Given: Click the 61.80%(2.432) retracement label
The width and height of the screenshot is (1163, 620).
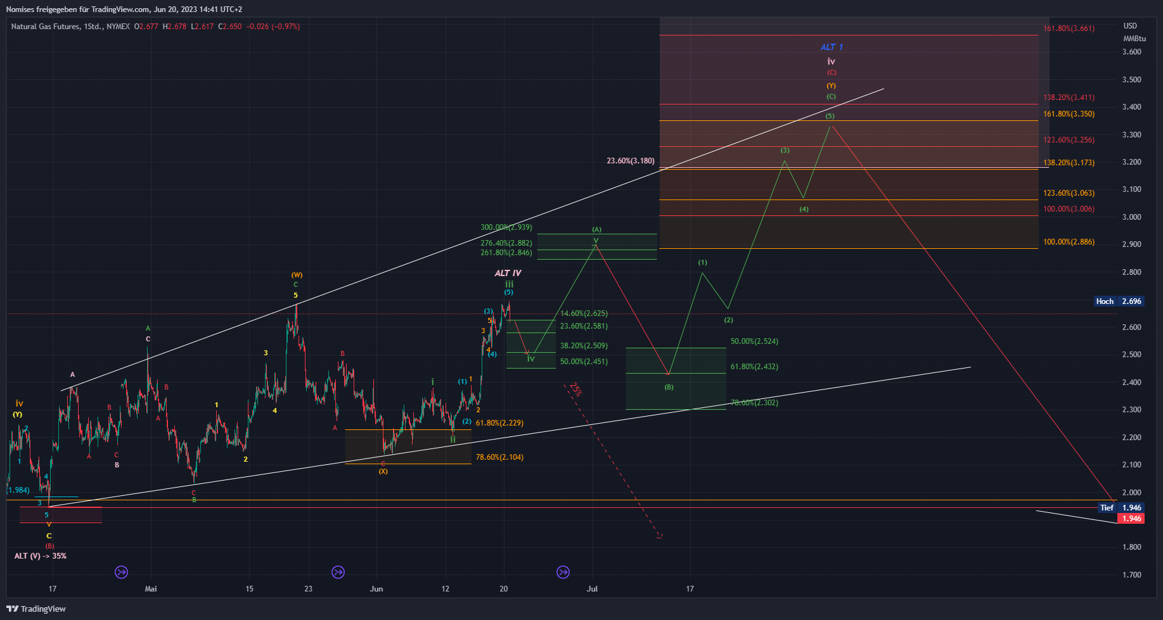Looking at the screenshot, I should (x=754, y=367).
